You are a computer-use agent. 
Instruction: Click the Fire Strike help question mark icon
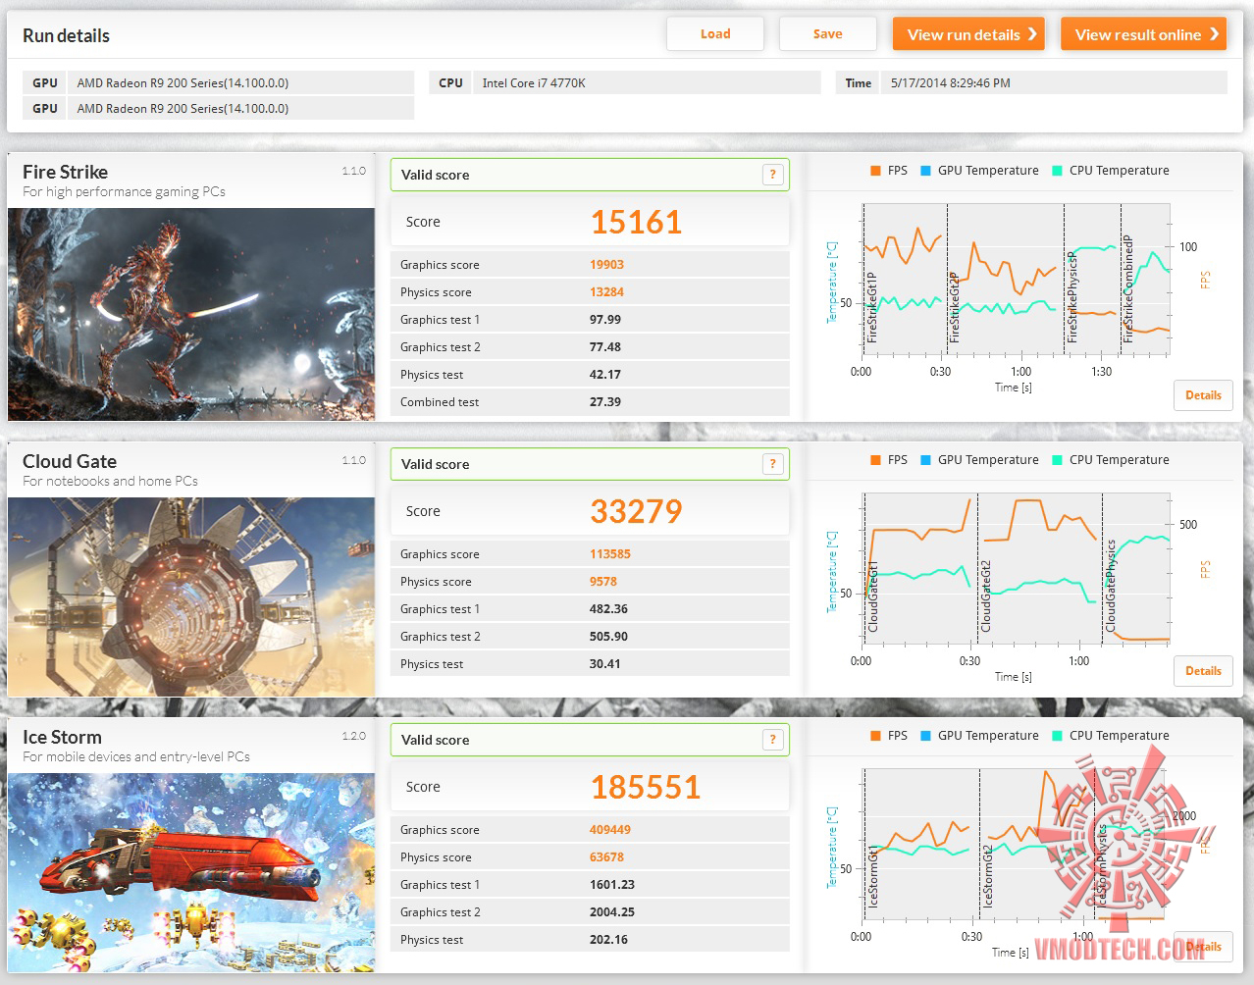pos(773,175)
